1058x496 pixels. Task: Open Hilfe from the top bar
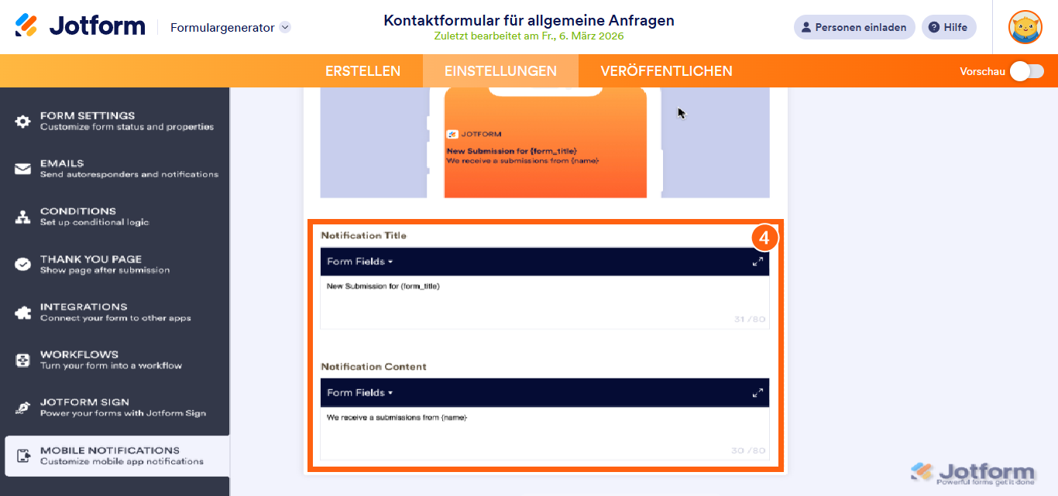click(x=949, y=26)
